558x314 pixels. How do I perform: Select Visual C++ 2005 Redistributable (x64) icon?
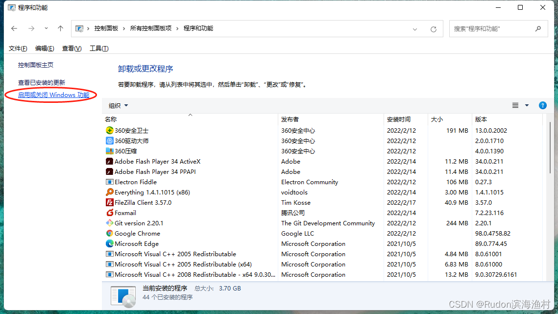click(110, 265)
